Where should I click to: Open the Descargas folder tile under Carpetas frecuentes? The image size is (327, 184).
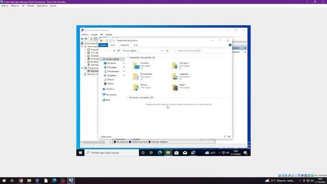point(180,65)
